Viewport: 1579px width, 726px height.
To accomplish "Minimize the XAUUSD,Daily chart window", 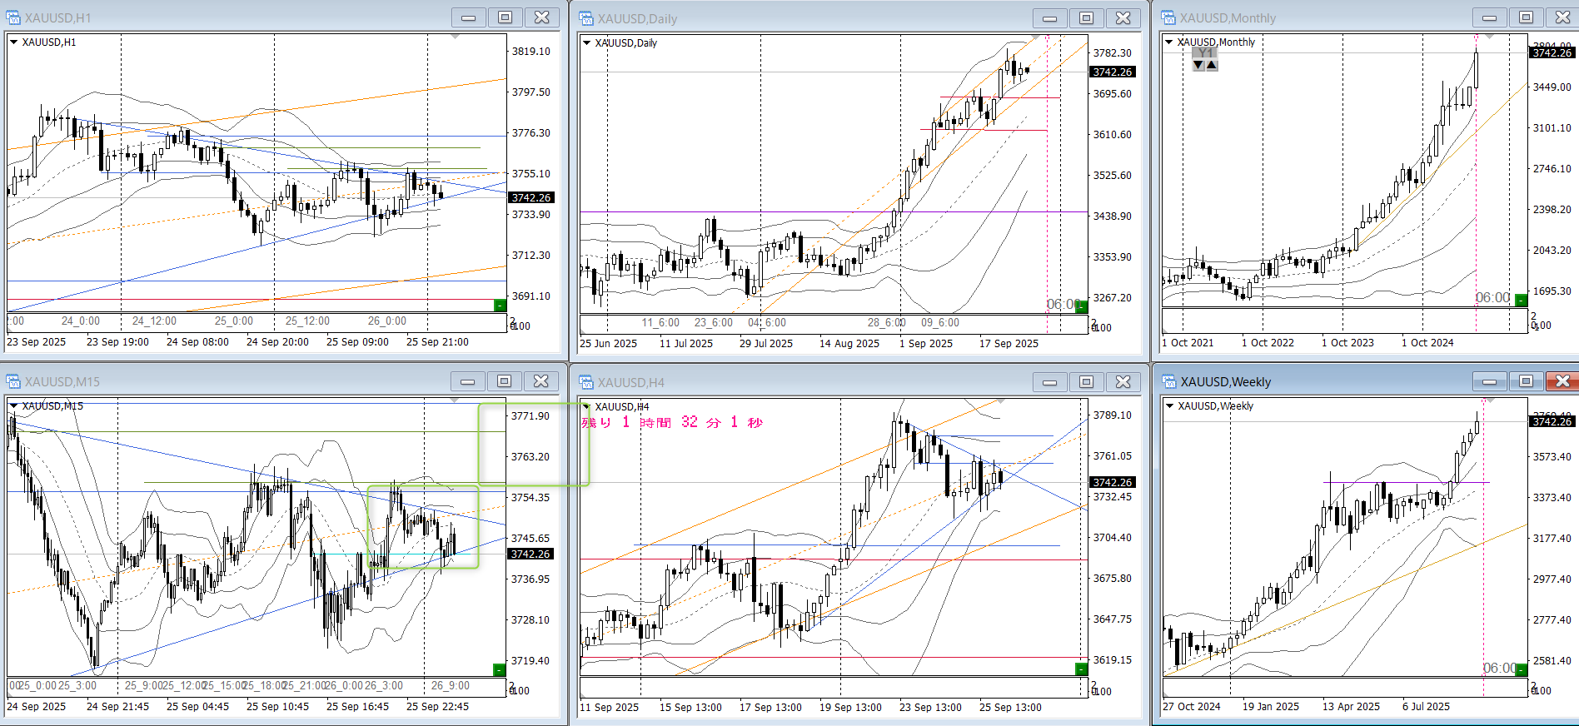I will click(x=1049, y=18).
